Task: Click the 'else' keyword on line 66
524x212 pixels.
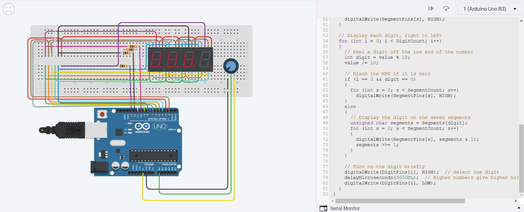Action: pos(350,107)
